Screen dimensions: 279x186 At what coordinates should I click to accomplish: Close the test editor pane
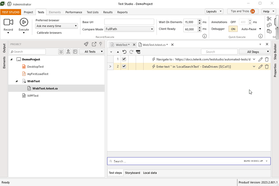[267, 44]
